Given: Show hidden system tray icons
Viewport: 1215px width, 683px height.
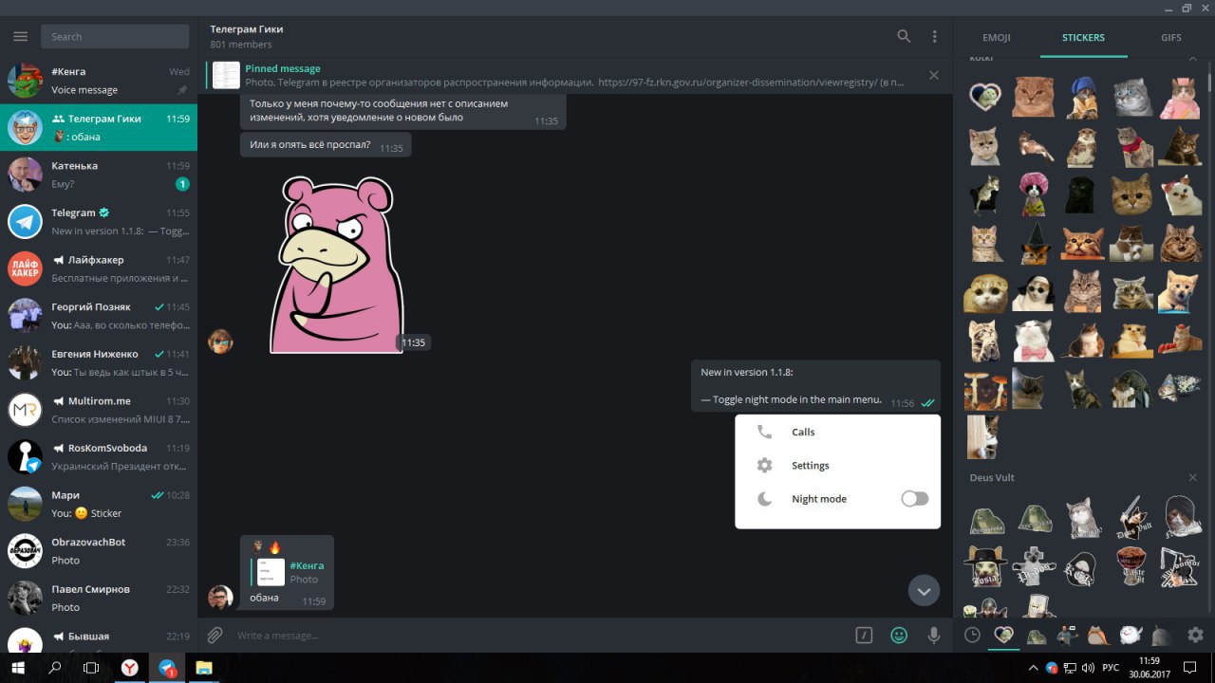Looking at the screenshot, I should pos(1034,668).
